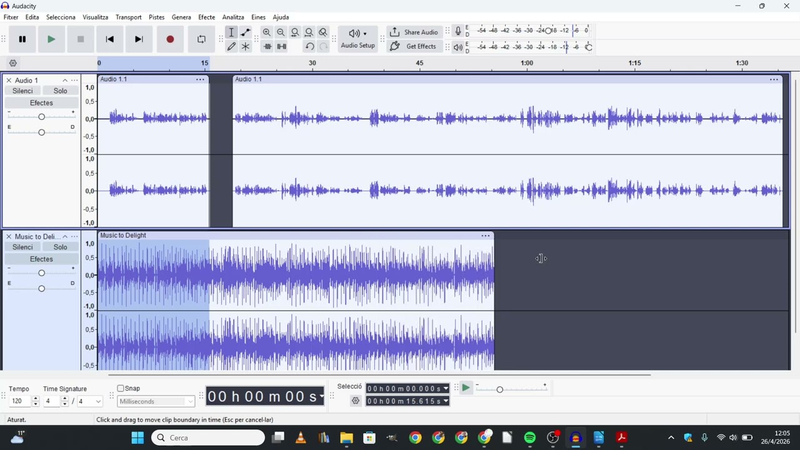Redo the undone action
The height and width of the screenshot is (450, 800).
(x=323, y=46)
